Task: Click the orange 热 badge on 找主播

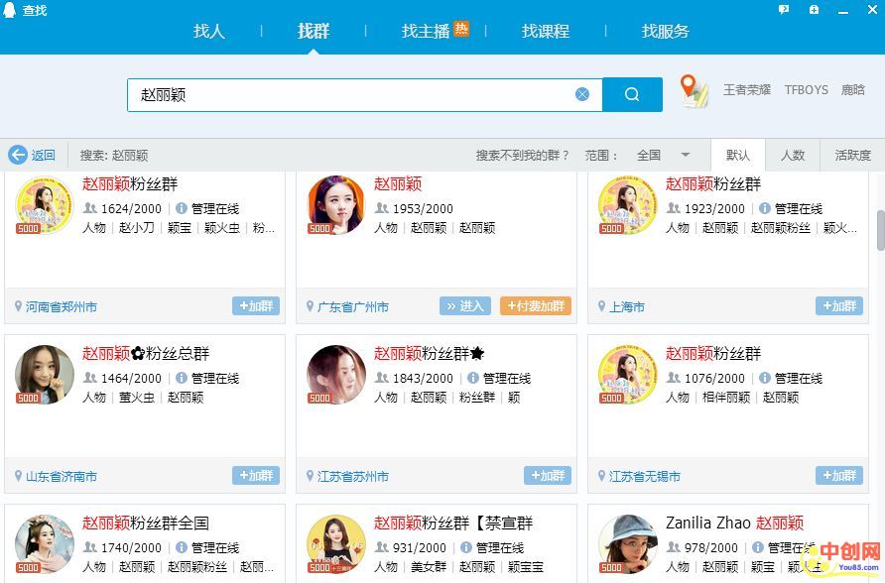Action: (x=461, y=29)
